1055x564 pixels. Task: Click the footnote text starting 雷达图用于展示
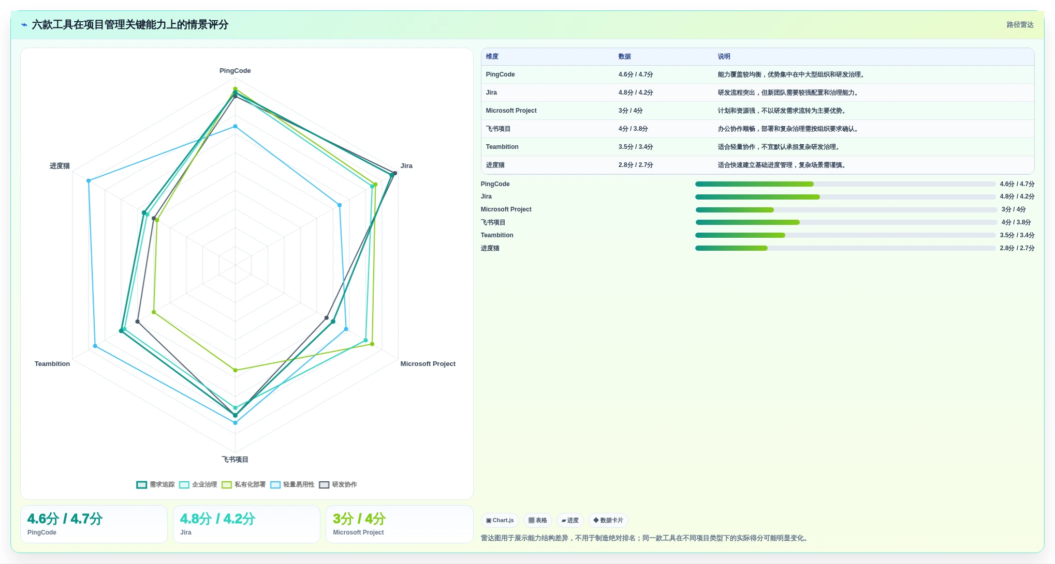click(x=645, y=538)
